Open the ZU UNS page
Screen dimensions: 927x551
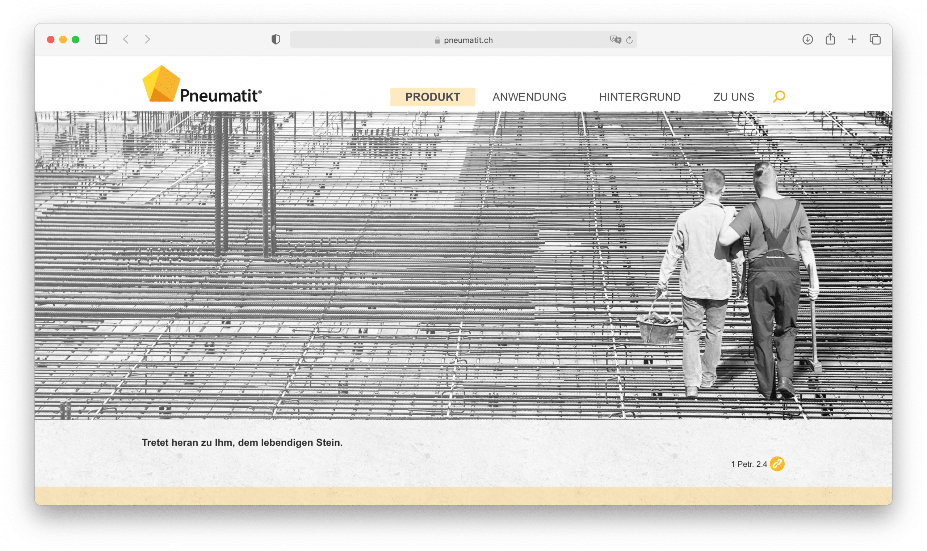(x=734, y=97)
